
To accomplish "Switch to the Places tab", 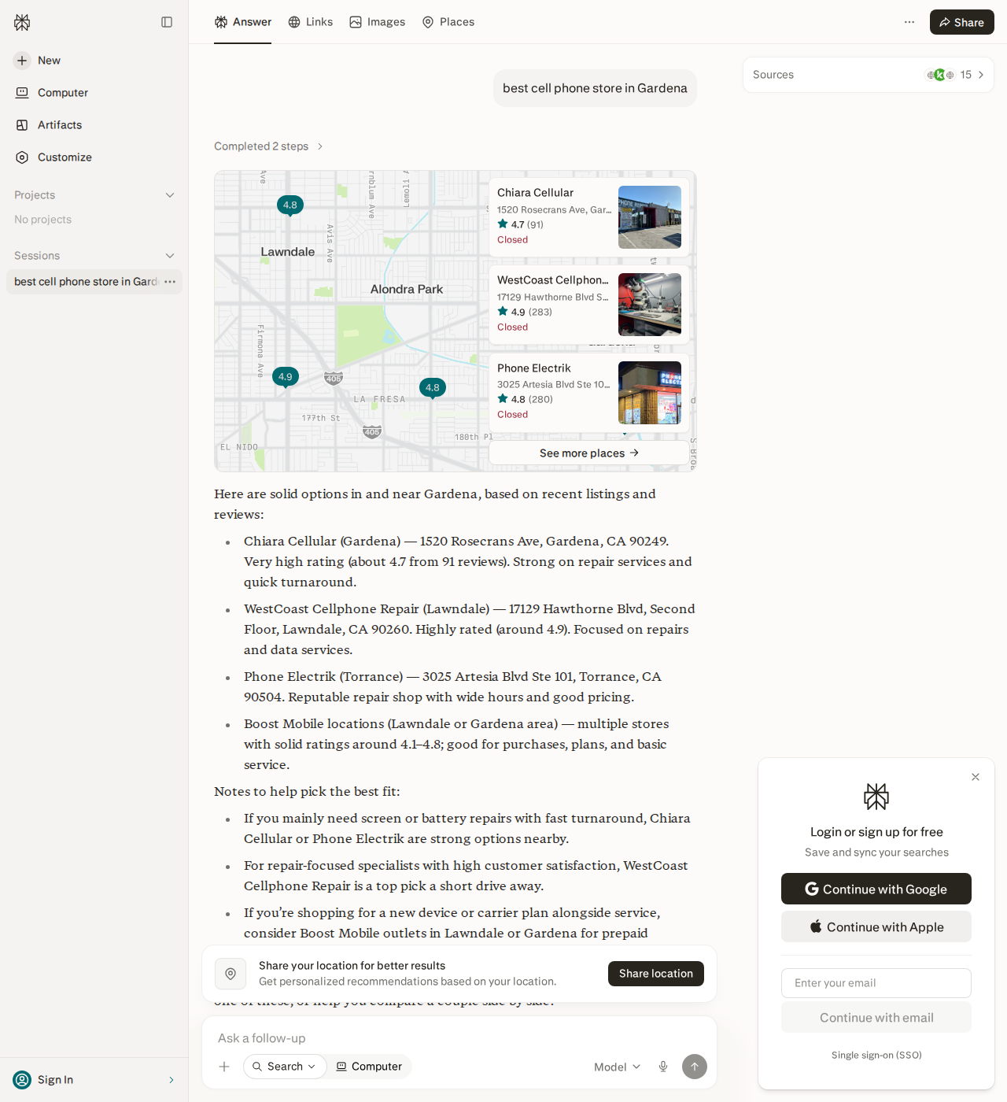I will [x=448, y=22].
